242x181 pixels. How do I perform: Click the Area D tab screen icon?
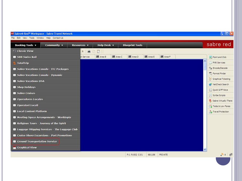[x=130, y=57]
